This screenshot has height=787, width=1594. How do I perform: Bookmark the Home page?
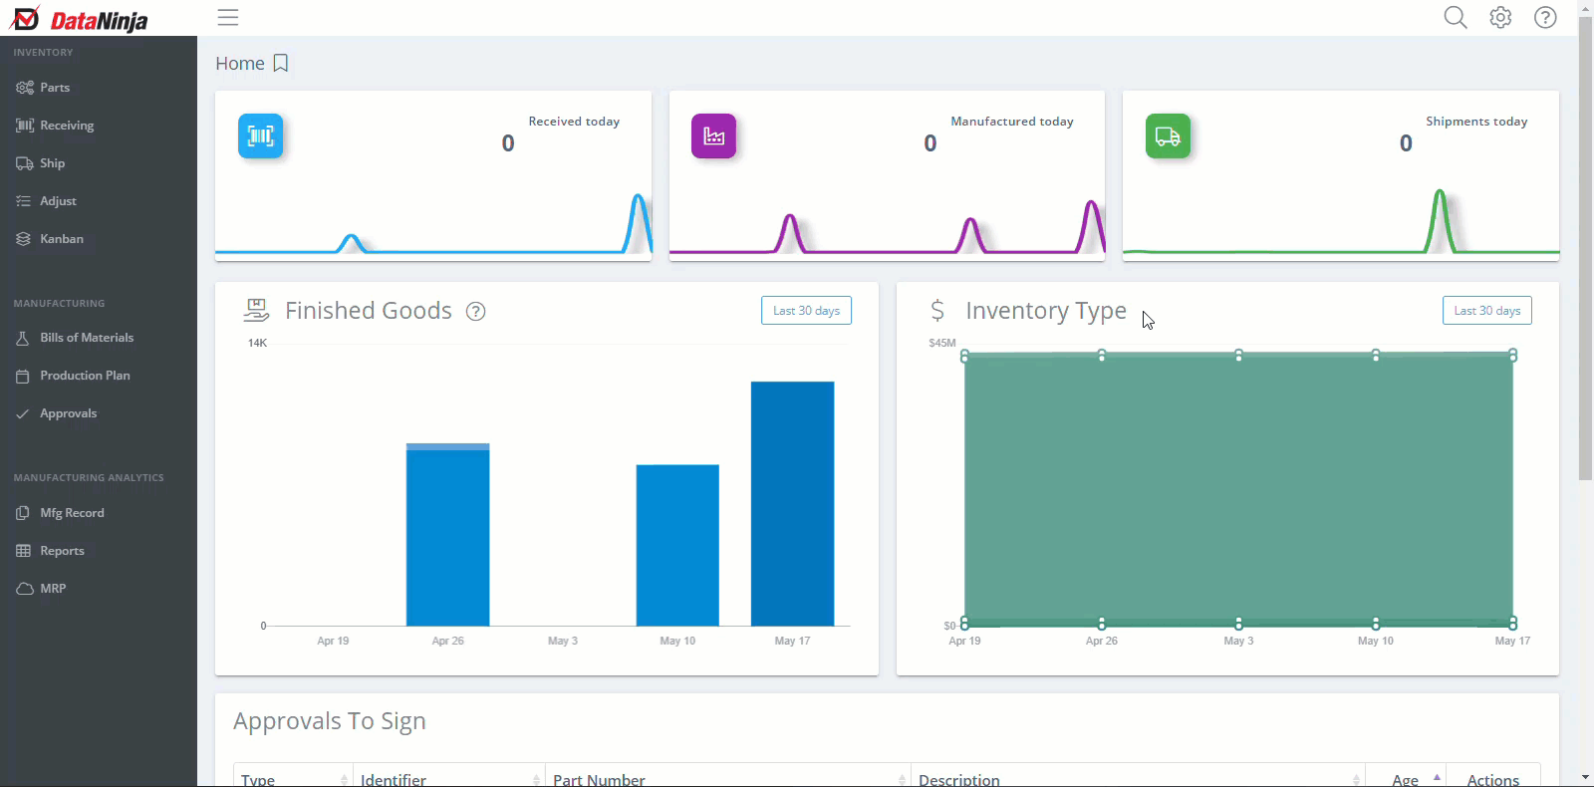[x=281, y=63]
